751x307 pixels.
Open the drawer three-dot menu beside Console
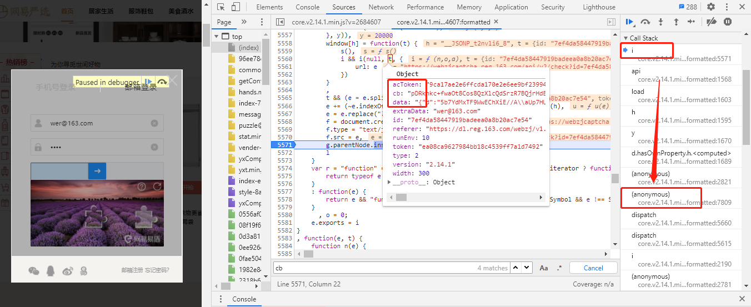(221, 299)
